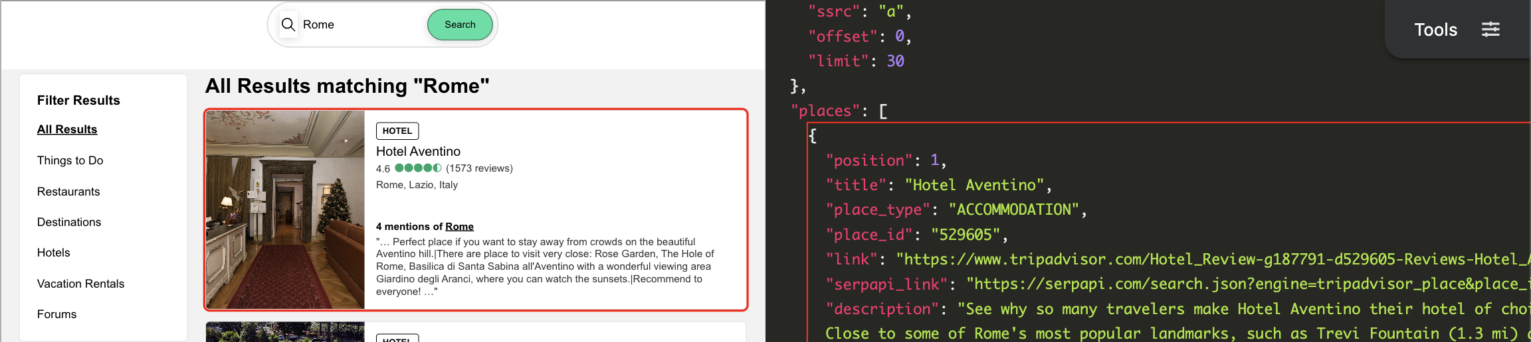1531x342 pixels.
Task: Open Hotel Aventino photo thumbnail
Action: click(286, 209)
